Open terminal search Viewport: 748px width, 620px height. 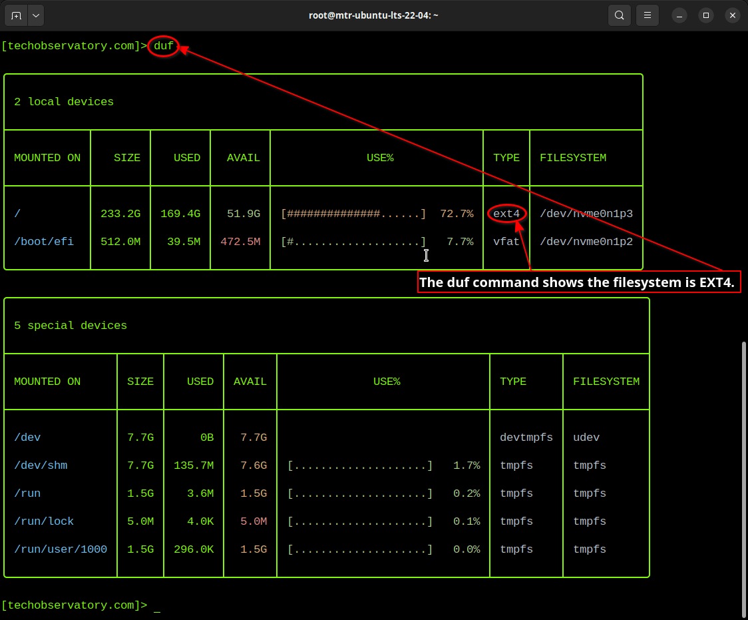[619, 16]
